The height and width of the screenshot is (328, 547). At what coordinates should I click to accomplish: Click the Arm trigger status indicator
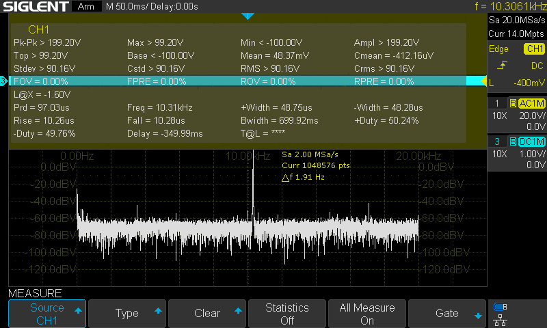(86, 6)
